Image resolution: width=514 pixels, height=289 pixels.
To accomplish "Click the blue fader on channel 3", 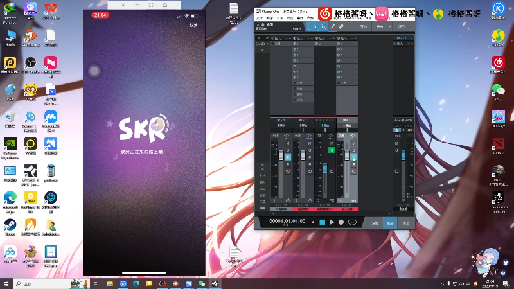I will pyautogui.click(x=325, y=168).
